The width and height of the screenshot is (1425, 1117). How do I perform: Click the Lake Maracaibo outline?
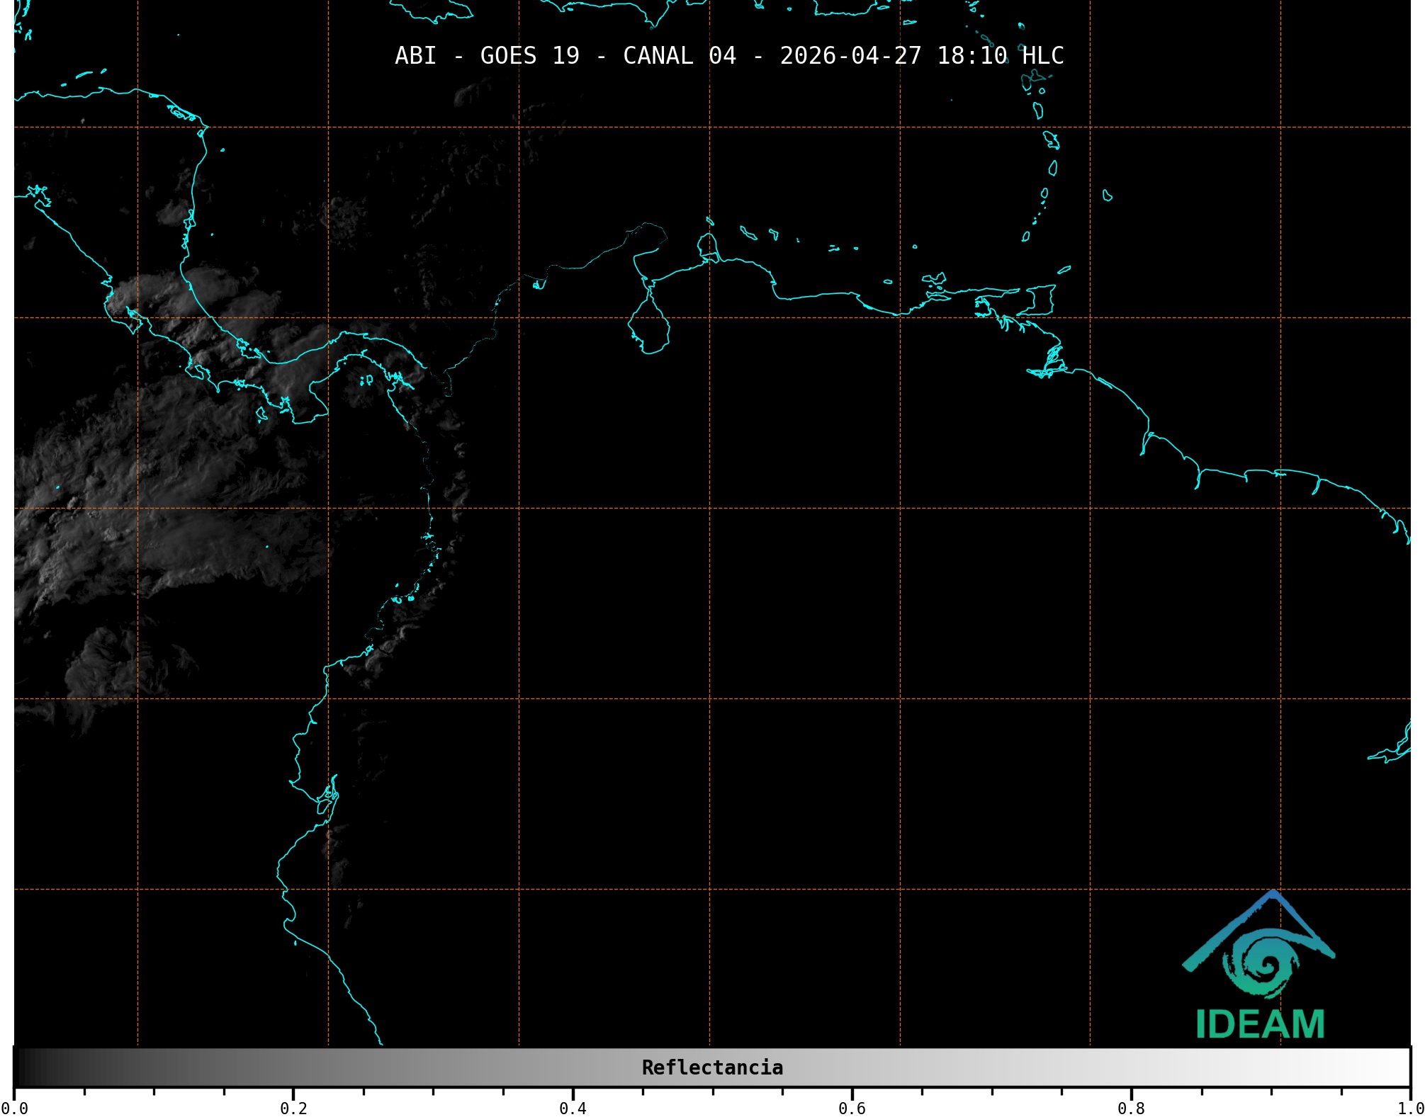tap(648, 329)
